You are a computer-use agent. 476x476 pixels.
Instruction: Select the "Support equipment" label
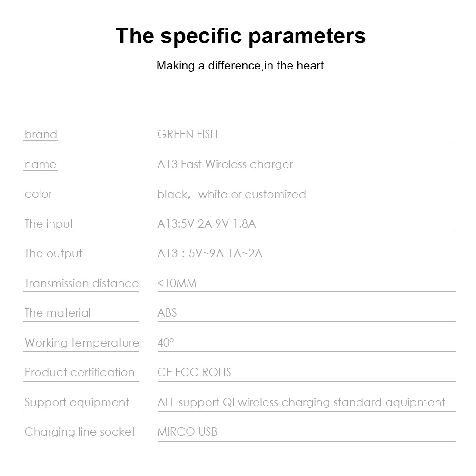click(77, 402)
